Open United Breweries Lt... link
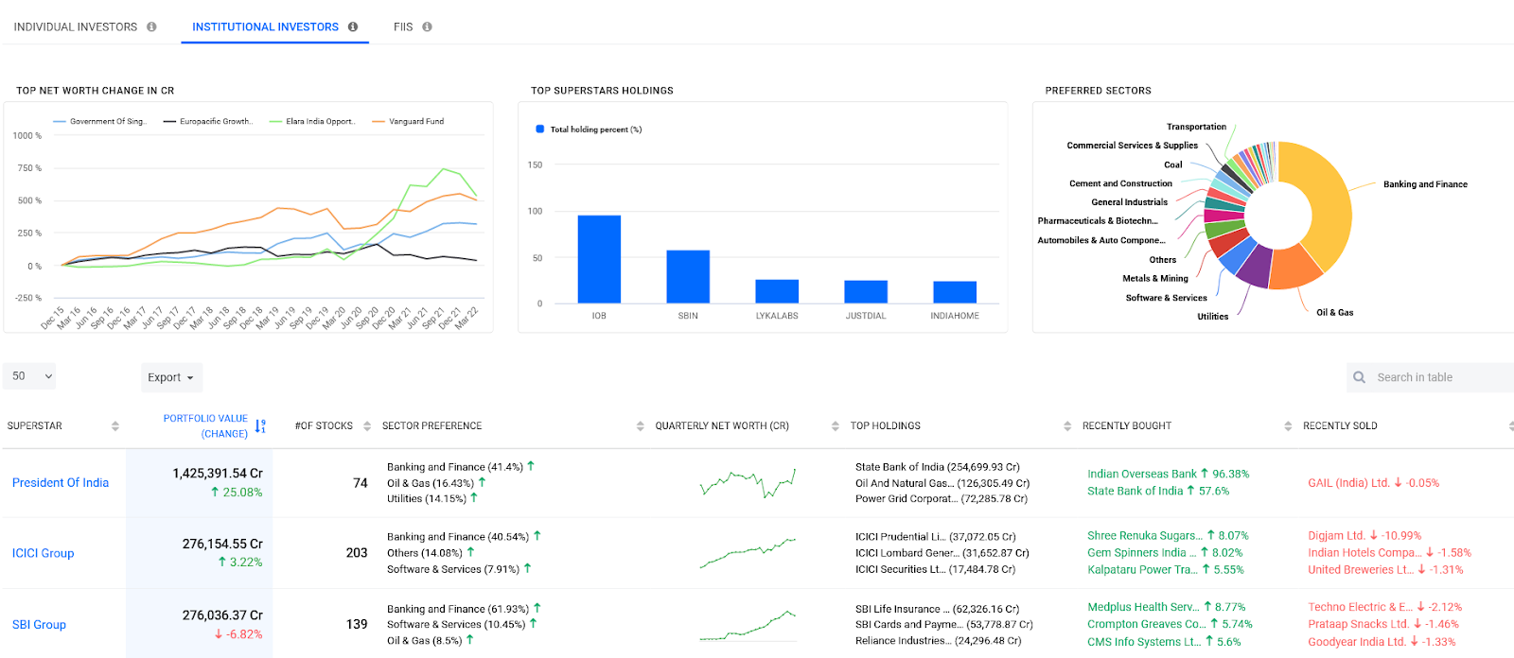 pos(1361,570)
